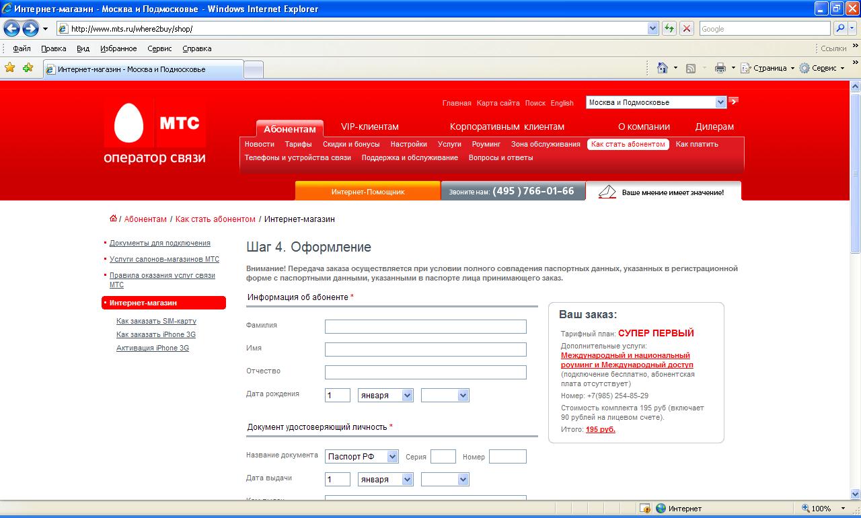The width and height of the screenshot is (861, 518).
Task: Click the Refresh page icon
Action: (669, 28)
